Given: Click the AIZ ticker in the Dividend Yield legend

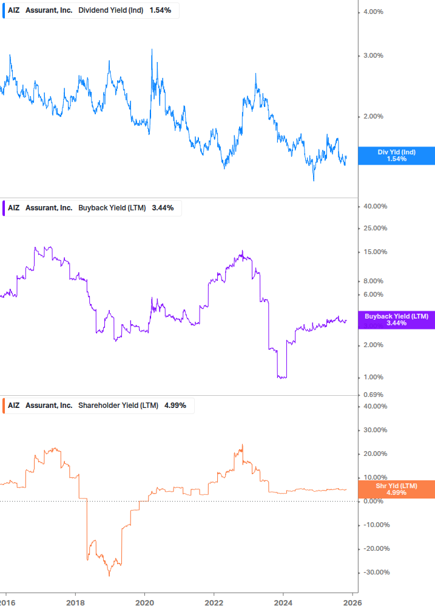Looking at the screenshot, I should [x=13, y=10].
